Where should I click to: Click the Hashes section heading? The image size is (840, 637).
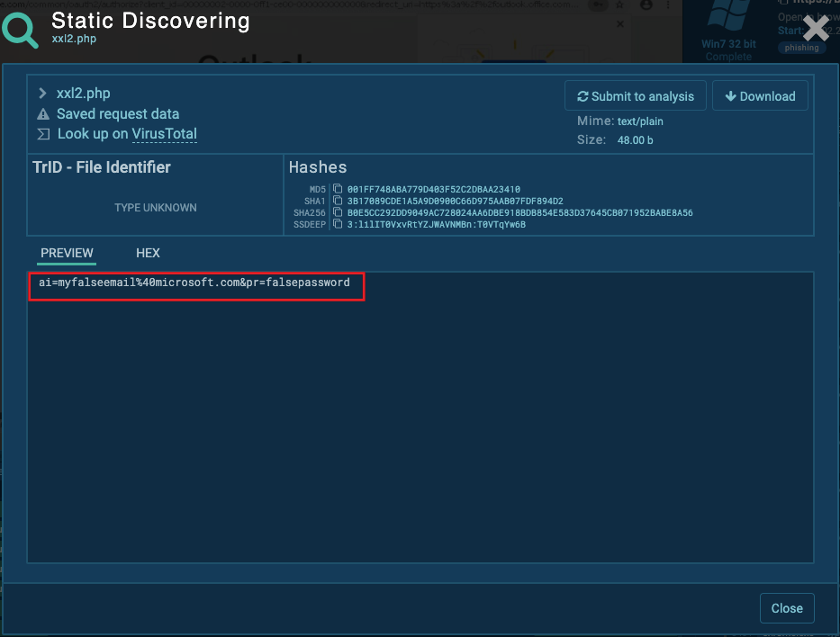tap(318, 167)
